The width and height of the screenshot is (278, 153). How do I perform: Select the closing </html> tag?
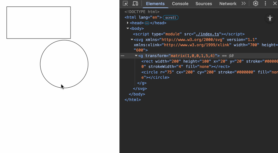(133, 100)
